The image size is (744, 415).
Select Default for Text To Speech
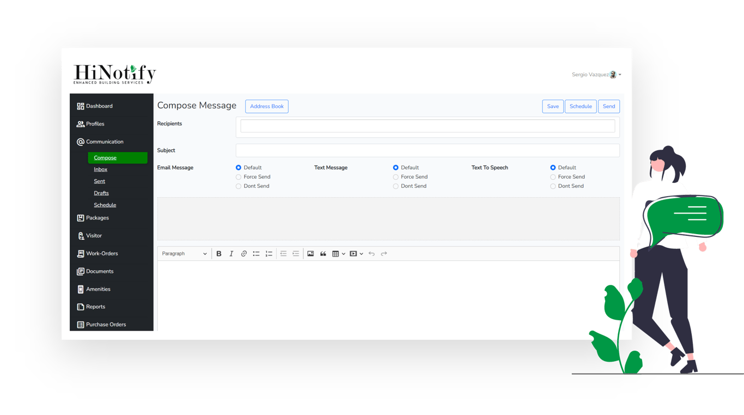tap(553, 168)
